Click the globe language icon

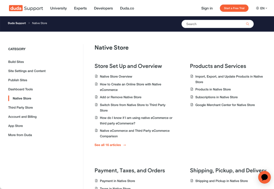pyautogui.click(x=258, y=8)
